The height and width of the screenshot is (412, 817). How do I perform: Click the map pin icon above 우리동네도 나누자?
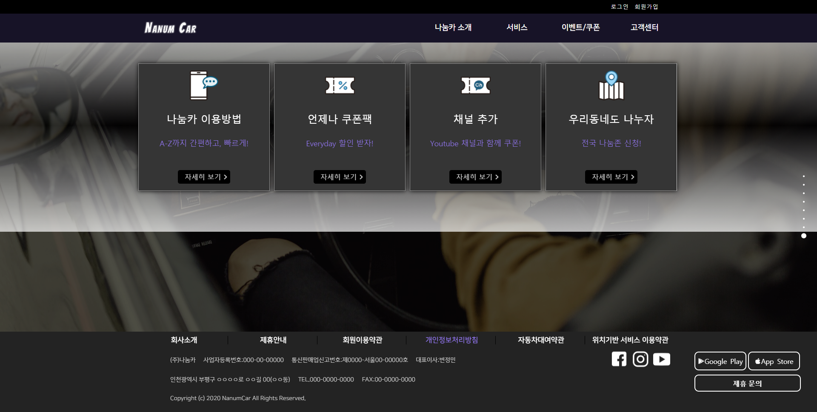pos(611,85)
